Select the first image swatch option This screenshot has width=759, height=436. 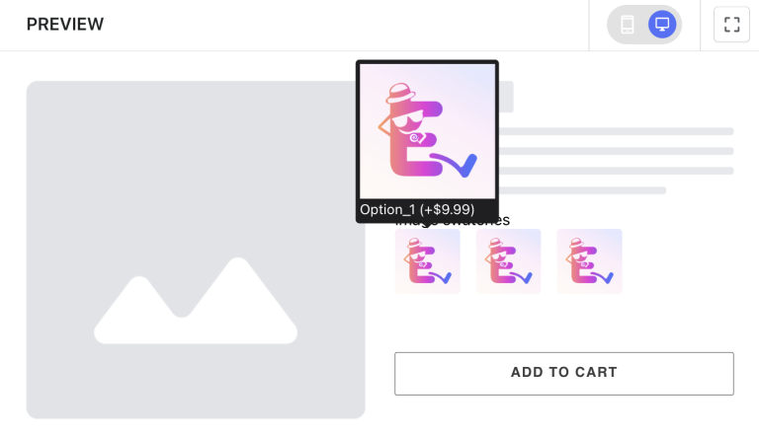point(427,261)
